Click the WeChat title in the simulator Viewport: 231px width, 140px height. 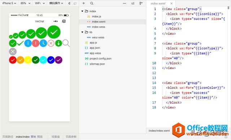(39, 21)
